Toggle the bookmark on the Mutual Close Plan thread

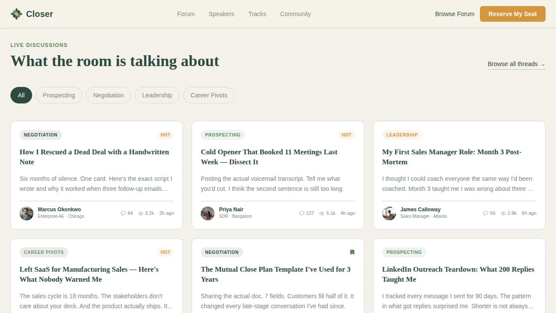pos(352,252)
